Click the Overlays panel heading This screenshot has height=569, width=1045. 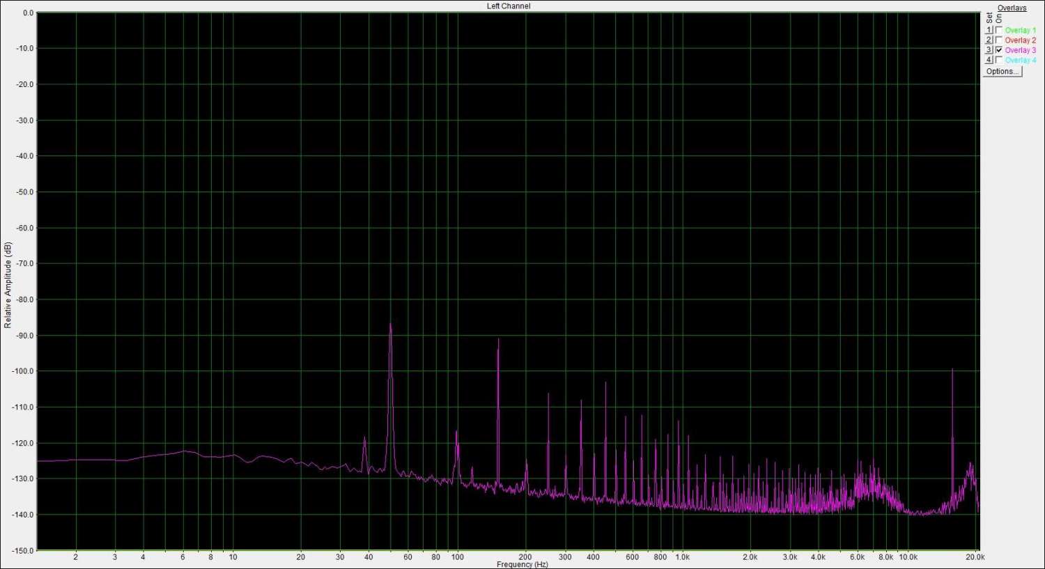pyautogui.click(x=1012, y=8)
